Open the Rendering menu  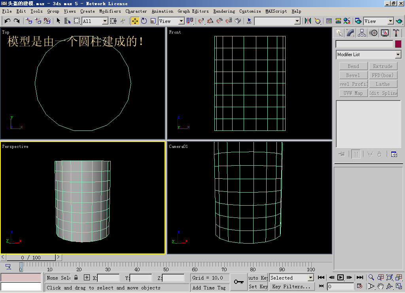[224, 11]
